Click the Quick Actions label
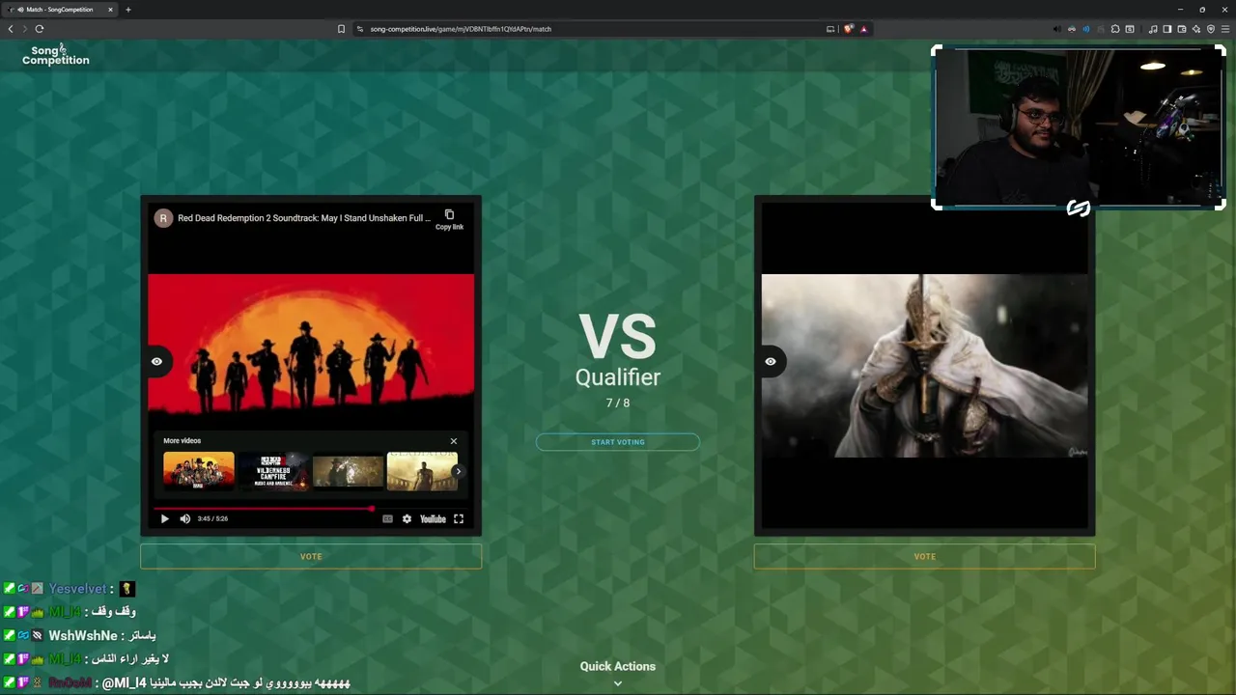This screenshot has height=695, width=1236. (x=618, y=666)
